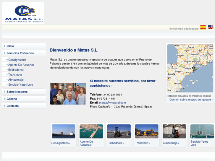This screenshot has height=161, width=215.
Task: Click the Matas S.L. logo
Action: 23,13
